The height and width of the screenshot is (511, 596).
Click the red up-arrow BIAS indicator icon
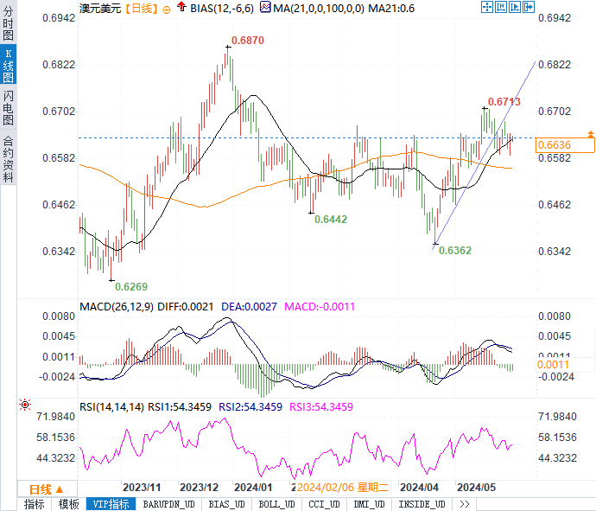click(x=181, y=6)
